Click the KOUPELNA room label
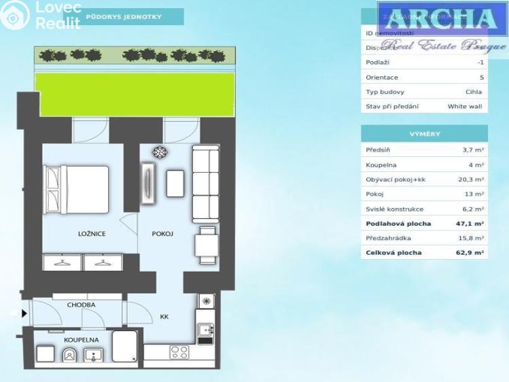The width and height of the screenshot is (509, 382). [81, 340]
